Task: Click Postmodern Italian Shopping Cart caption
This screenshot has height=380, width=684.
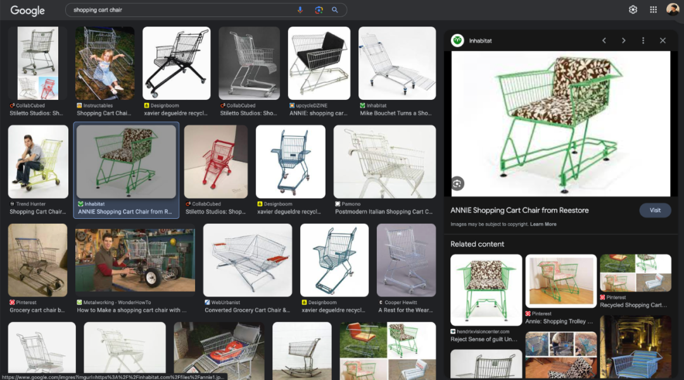Action: 384,212
